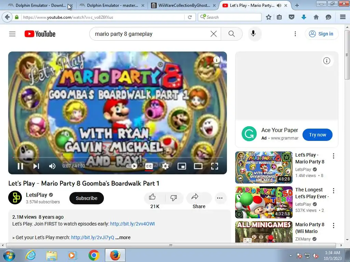Open options for Let's Play - Mario Party 8 suggestion
350x262 pixels.
pos(334,156)
